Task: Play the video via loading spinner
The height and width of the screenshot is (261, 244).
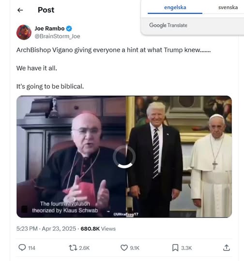Action: 124,157
